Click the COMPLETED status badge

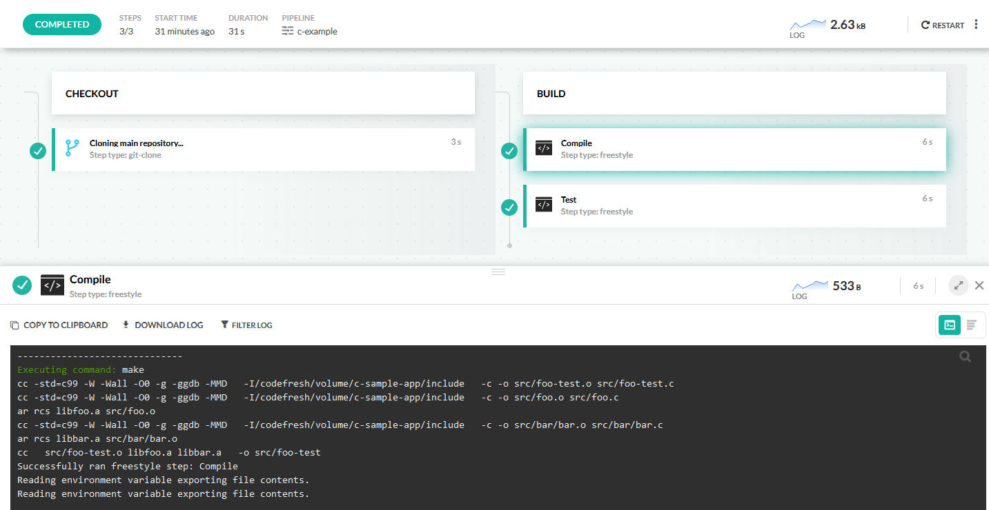(x=62, y=25)
